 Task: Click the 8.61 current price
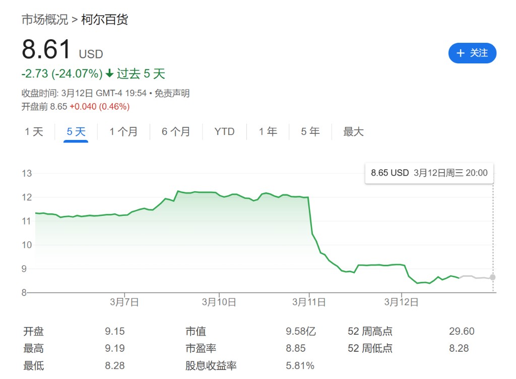46,49
